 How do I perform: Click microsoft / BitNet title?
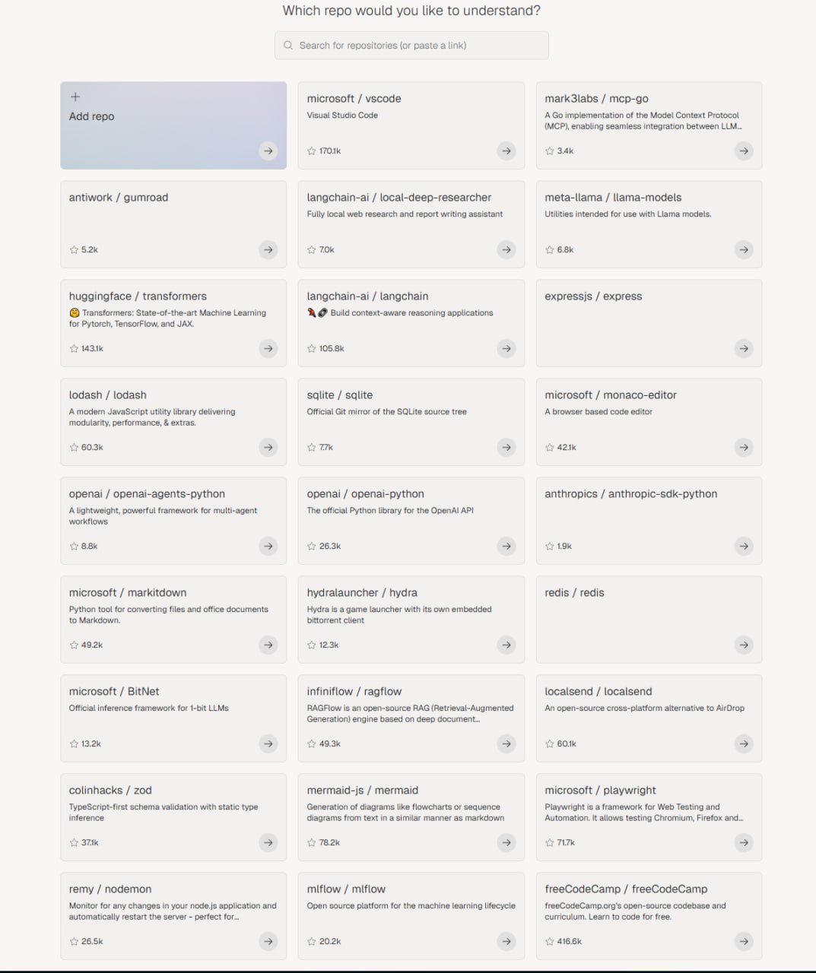pyautogui.click(x=115, y=692)
